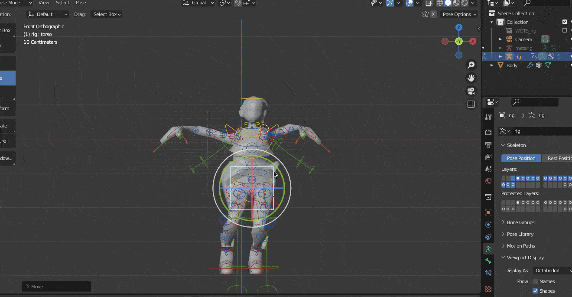The image size is (572, 297).
Task: Open the View menu
Action: tap(44, 3)
